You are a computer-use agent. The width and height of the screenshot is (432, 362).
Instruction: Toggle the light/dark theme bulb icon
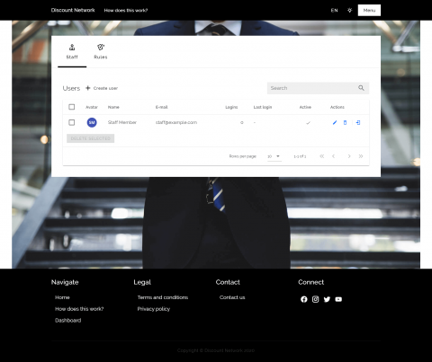pyautogui.click(x=349, y=10)
